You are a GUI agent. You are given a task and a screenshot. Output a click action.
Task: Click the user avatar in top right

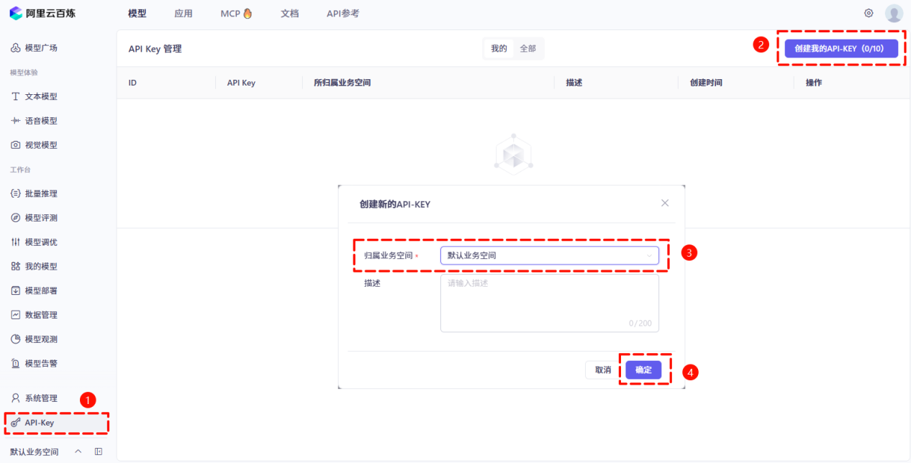click(894, 13)
